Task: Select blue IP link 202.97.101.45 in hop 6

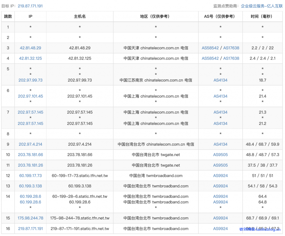Action: point(30,96)
